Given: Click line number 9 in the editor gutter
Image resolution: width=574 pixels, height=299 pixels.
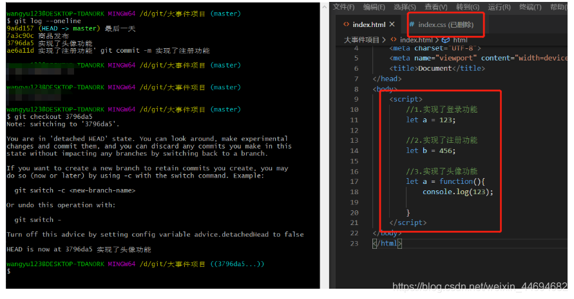Looking at the screenshot, I should coord(356,99).
